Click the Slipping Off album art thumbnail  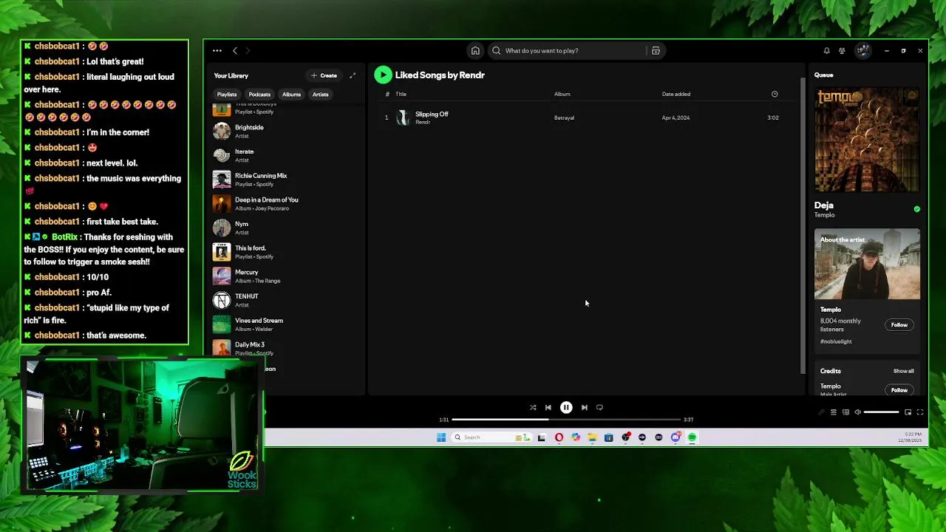[403, 117]
